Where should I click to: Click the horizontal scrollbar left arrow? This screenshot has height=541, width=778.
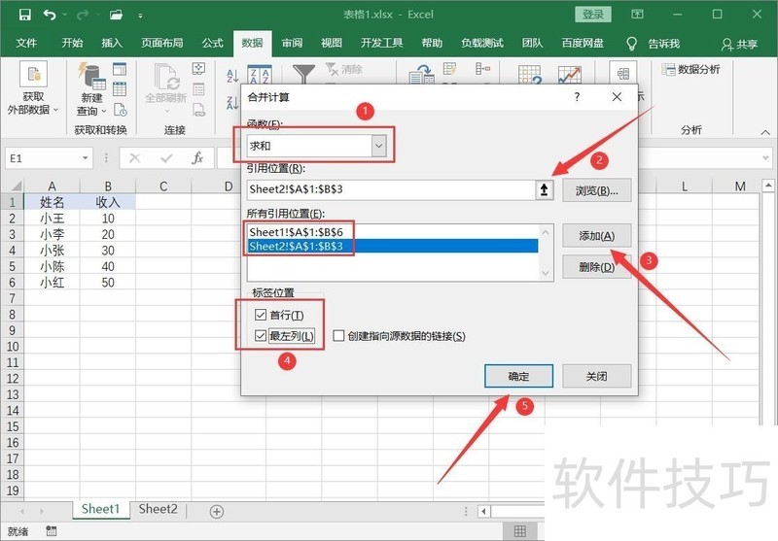pos(483,511)
